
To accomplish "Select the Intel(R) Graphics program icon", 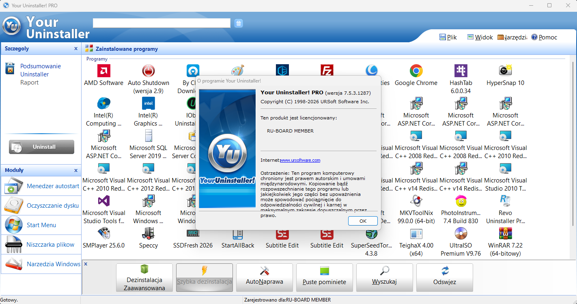I will point(148,103).
